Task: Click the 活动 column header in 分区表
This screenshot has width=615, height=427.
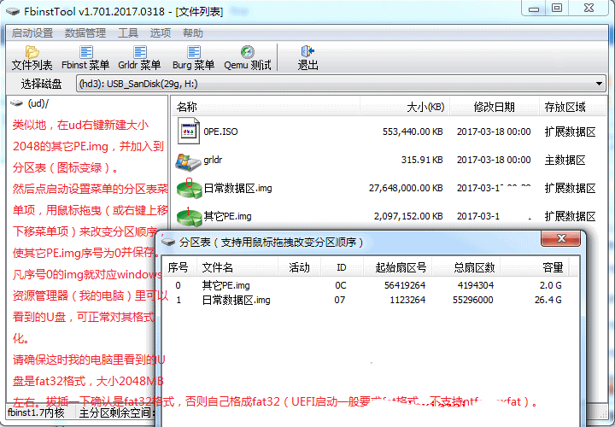Action: coord(299,267)
